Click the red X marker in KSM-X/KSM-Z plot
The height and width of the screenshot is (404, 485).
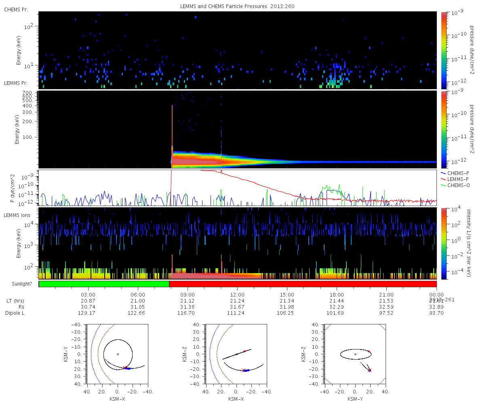(243, 370)
